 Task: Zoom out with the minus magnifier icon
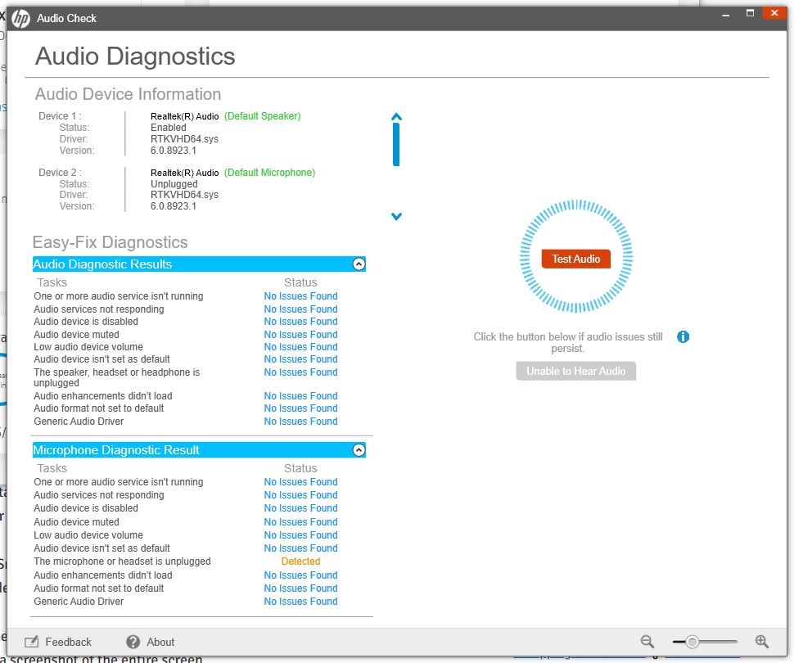(647, 642)
